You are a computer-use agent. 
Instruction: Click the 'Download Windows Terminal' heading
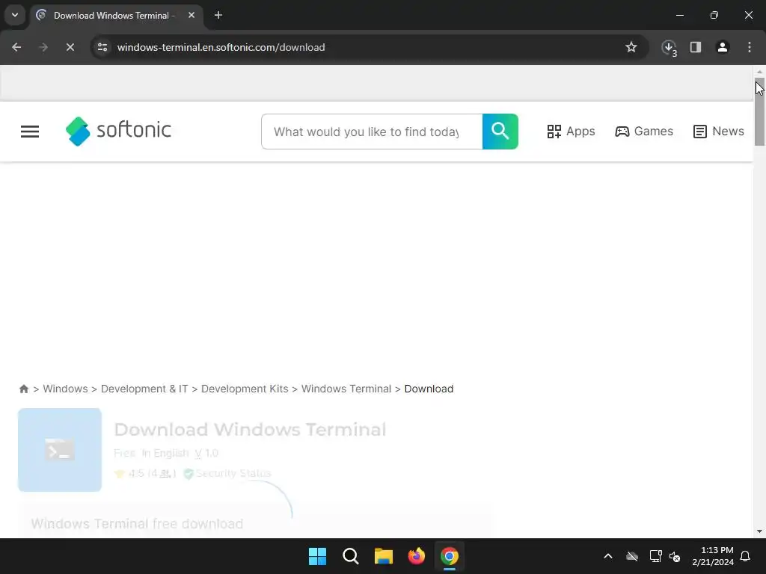pyautogui.click(x=250, y=430)
